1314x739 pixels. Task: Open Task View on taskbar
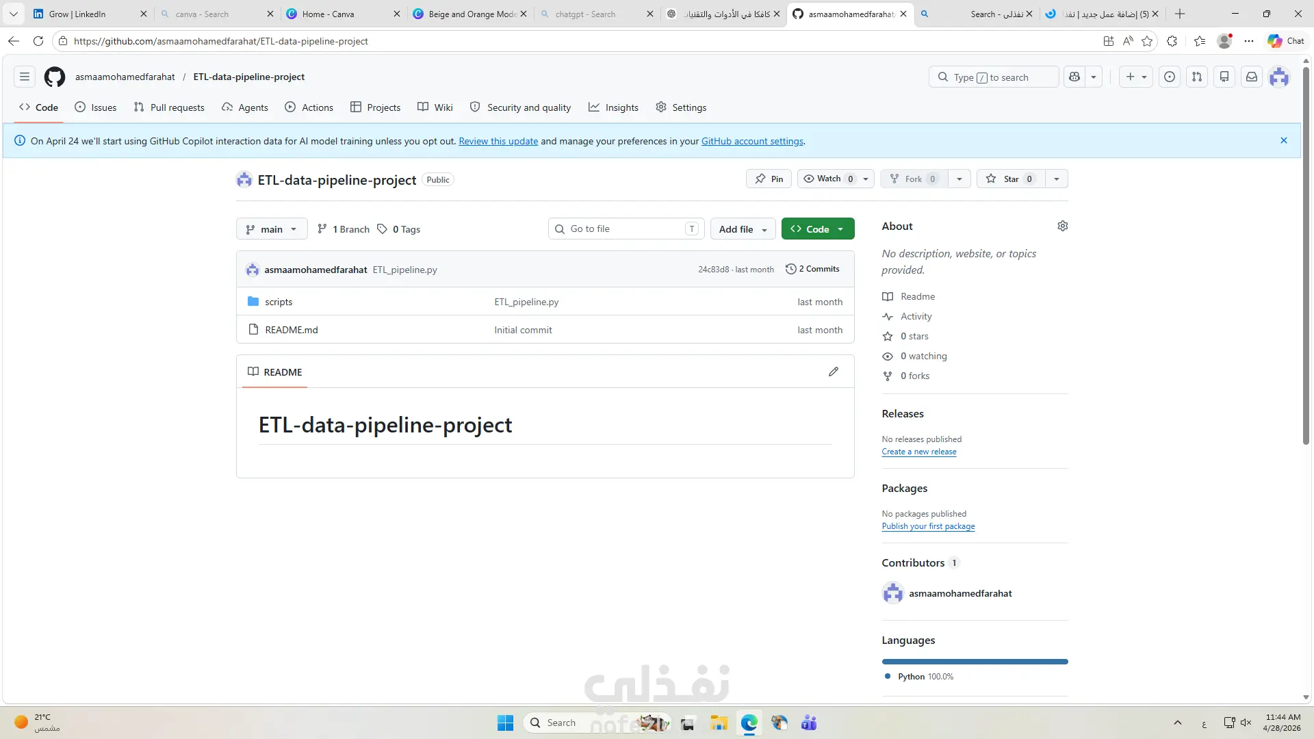click(x=688, y=723)
